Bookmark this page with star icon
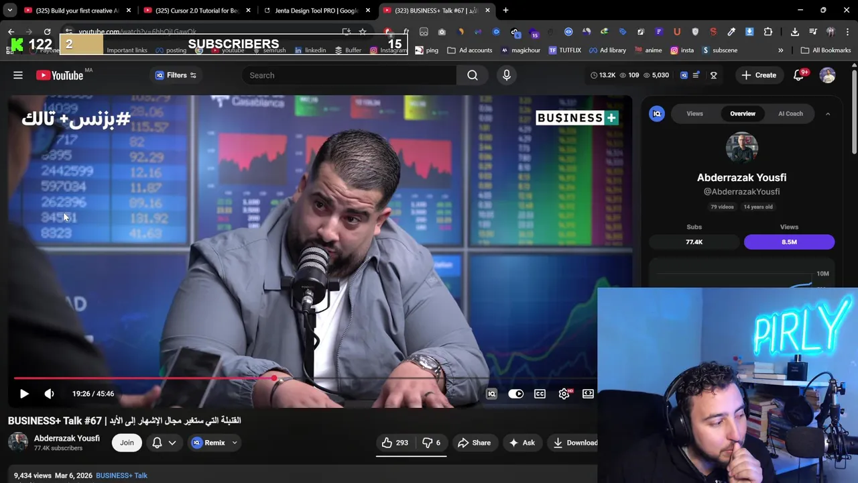The image size is (858, 483). pos(363,32)
